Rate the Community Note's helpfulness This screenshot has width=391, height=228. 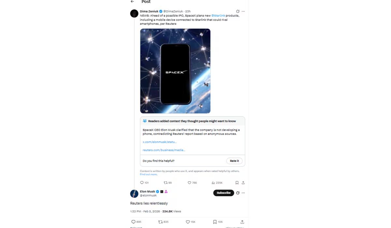(234, 161)
